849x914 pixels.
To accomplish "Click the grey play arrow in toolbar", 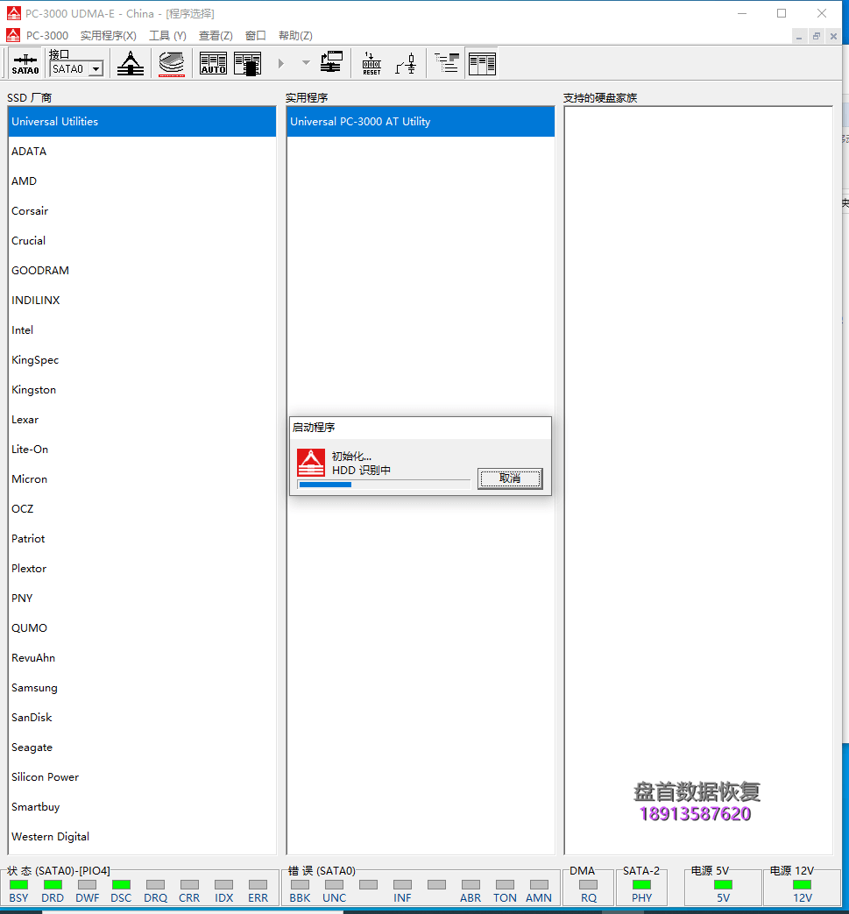I will [281, 63].
